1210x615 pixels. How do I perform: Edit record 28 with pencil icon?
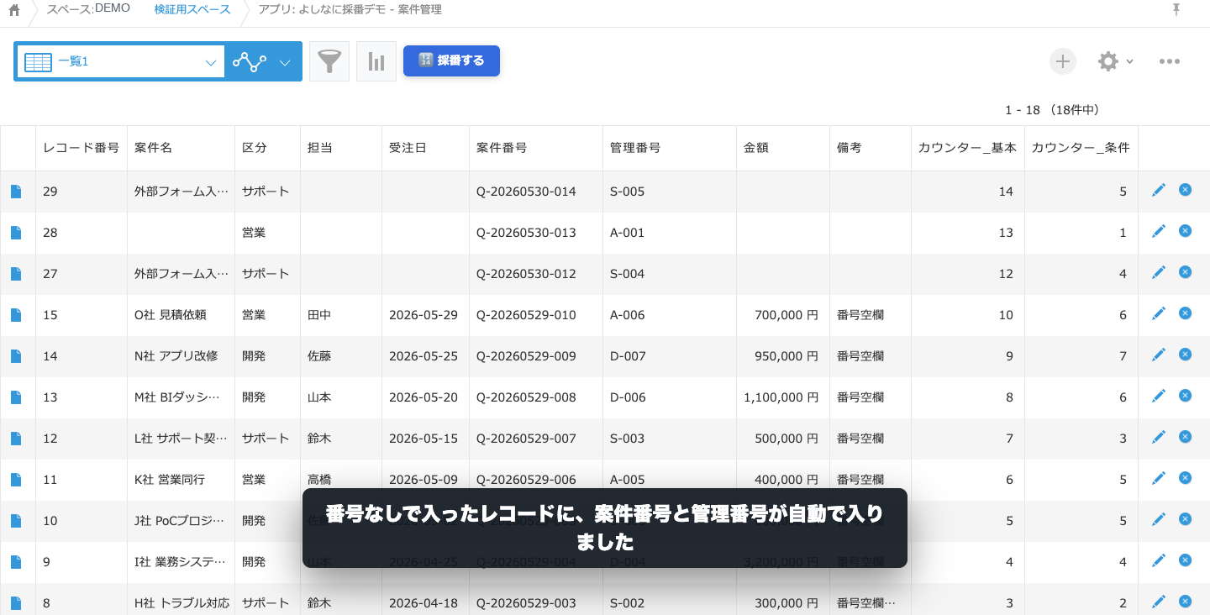[1159, 232]
